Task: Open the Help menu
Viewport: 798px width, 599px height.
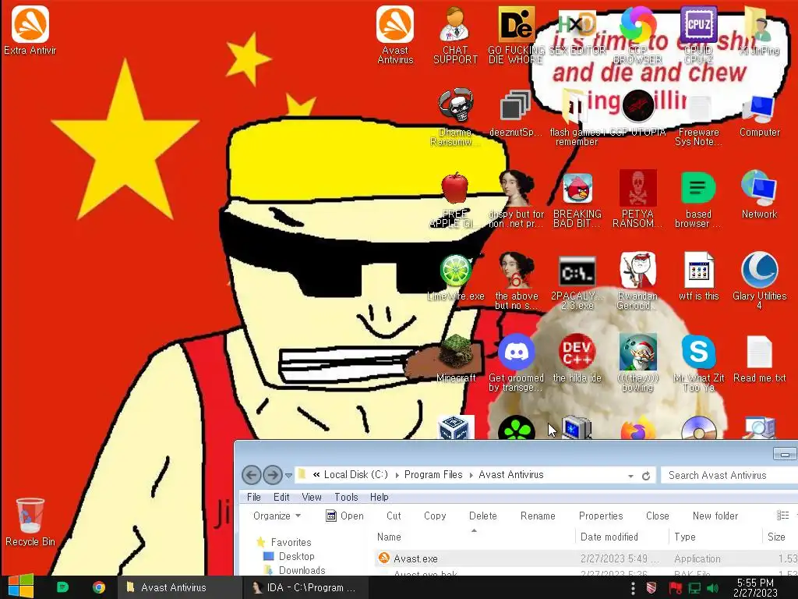Action: click(380, 497)
